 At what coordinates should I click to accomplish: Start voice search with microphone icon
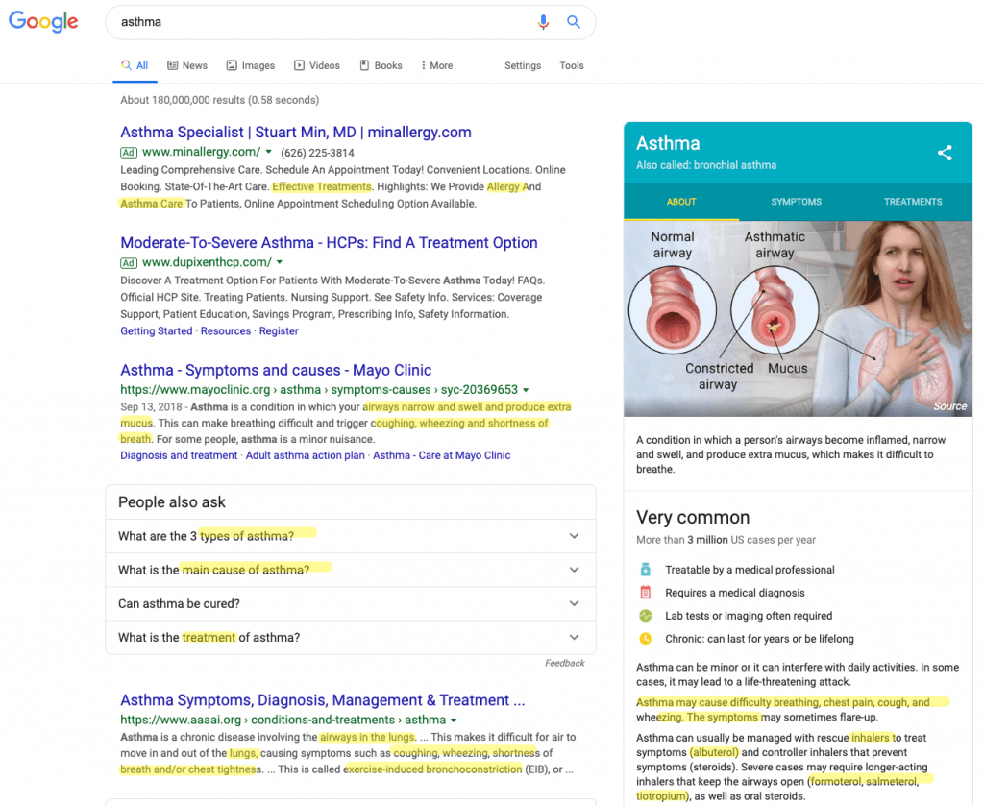point(544,22)
